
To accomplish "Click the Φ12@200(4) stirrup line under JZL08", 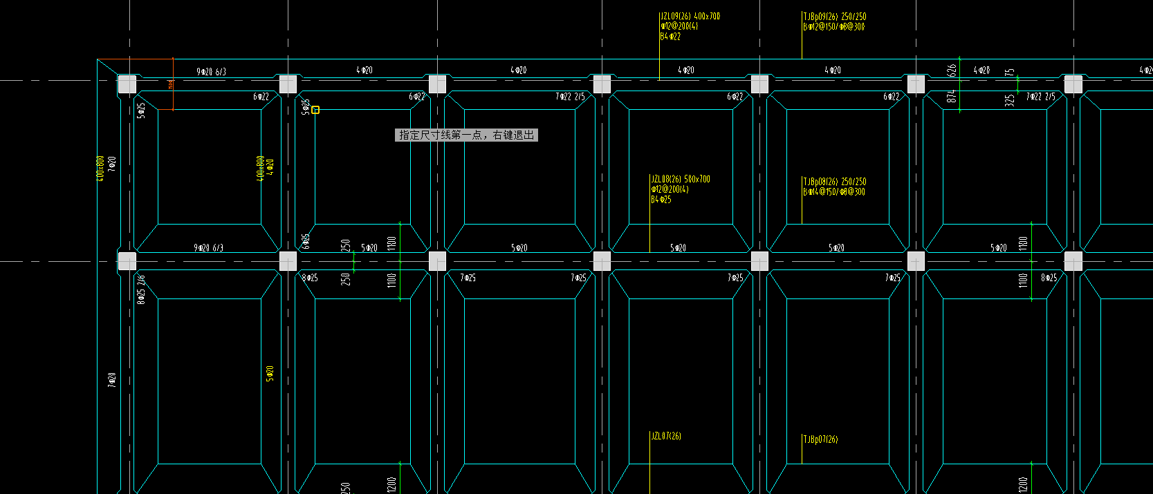I will pyautogui.click(x=670, y=189).
